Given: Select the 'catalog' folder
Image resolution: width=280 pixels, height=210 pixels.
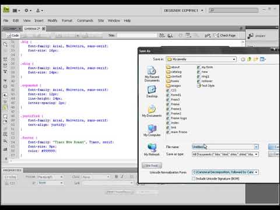Looking at the screenshot, I should coord(174,72).
